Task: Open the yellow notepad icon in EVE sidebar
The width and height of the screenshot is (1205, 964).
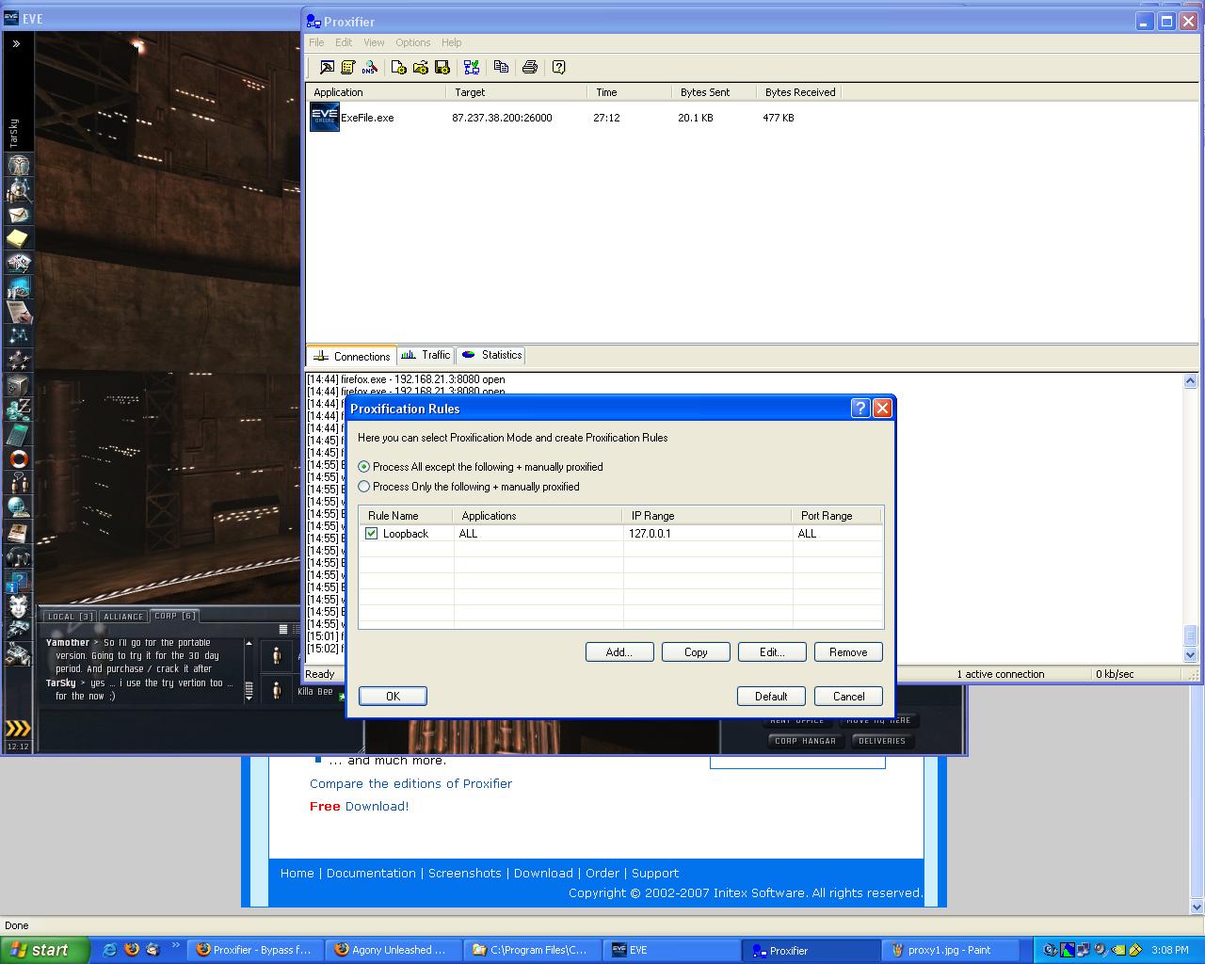Action: tap(19, 238)
